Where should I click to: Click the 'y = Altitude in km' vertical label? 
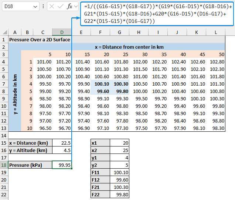[x=15, y=94]
